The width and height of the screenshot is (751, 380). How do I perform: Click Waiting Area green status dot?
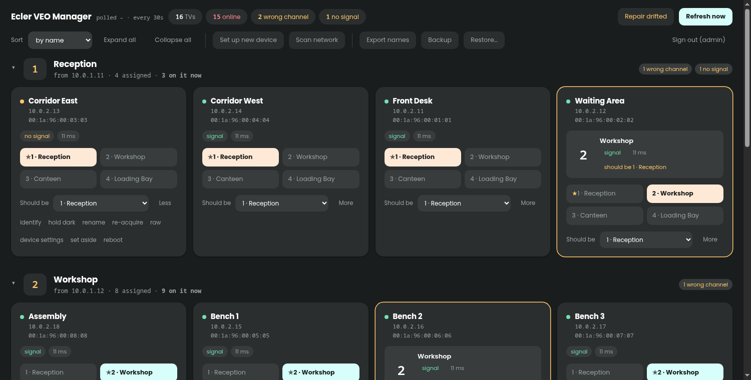tap(568, 101)
